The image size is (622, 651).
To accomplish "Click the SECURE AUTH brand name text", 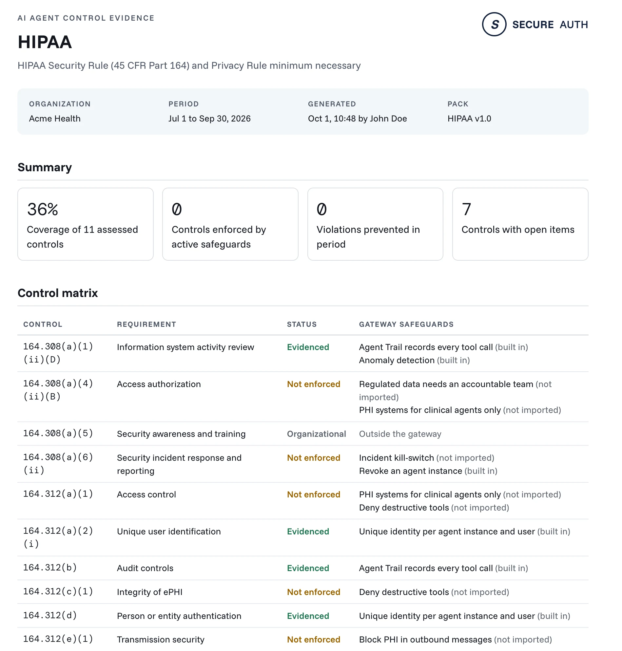I will point(550,25).
